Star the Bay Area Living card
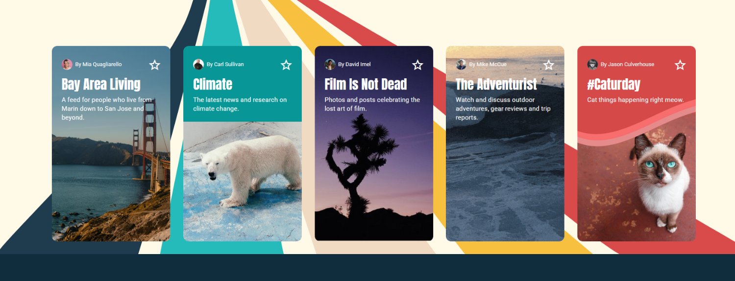The image size is (735, 281). coord(155,65)
